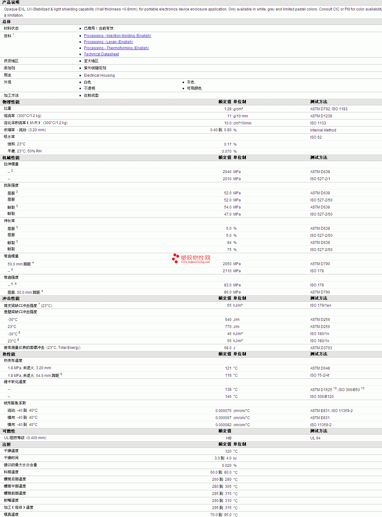Click the 物理性能 section heading

click(x=11, y=102)
